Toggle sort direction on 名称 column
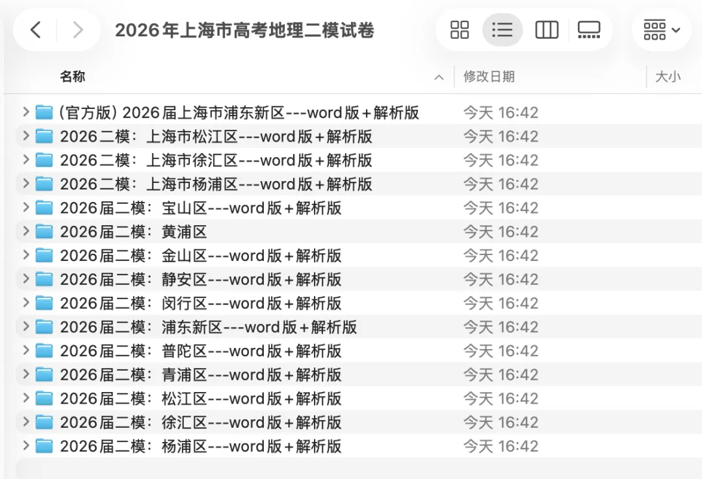This screenshot has height=479, width=702. (x=439, y=77)
